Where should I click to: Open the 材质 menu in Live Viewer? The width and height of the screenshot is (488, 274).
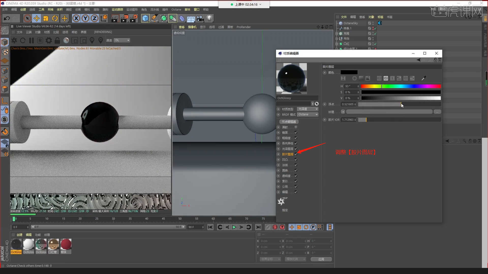pyautogui.click(x=47, y=32)
